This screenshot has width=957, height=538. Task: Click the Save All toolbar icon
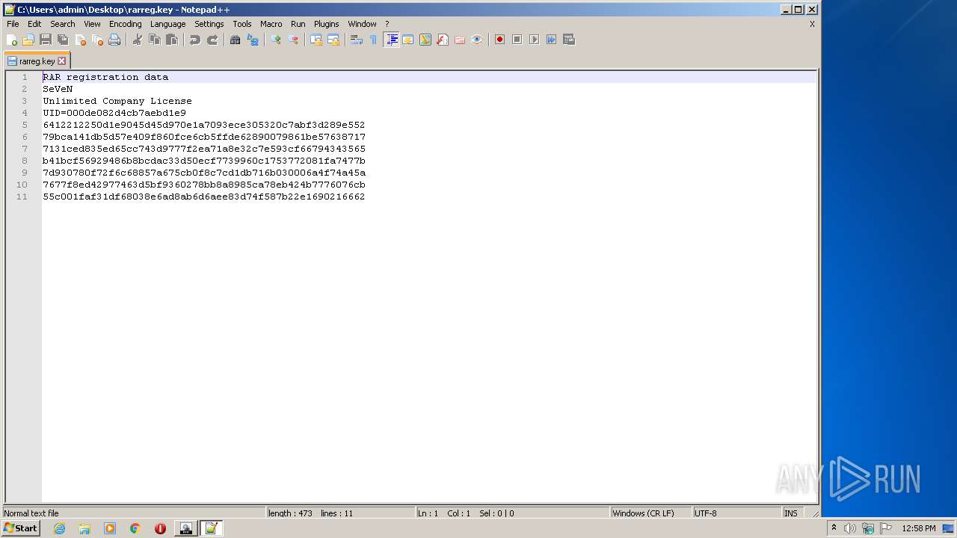click(x=63, y=40)
